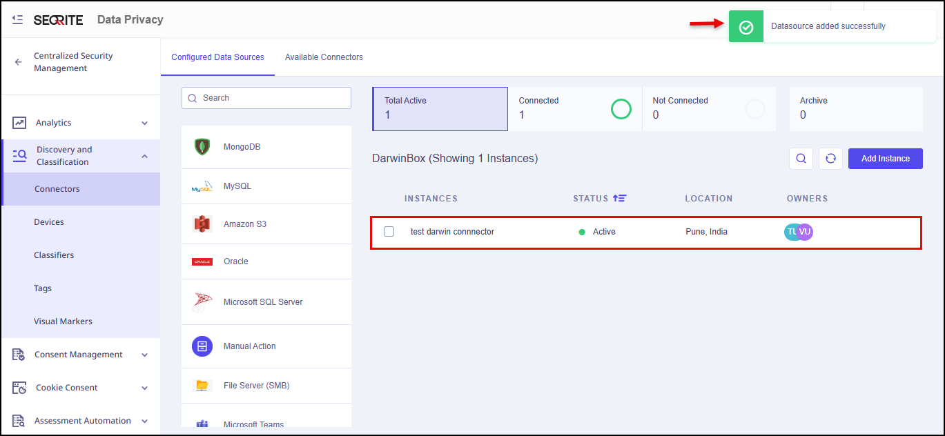Choose the Amazon S3 connector icon

[202, 224]
